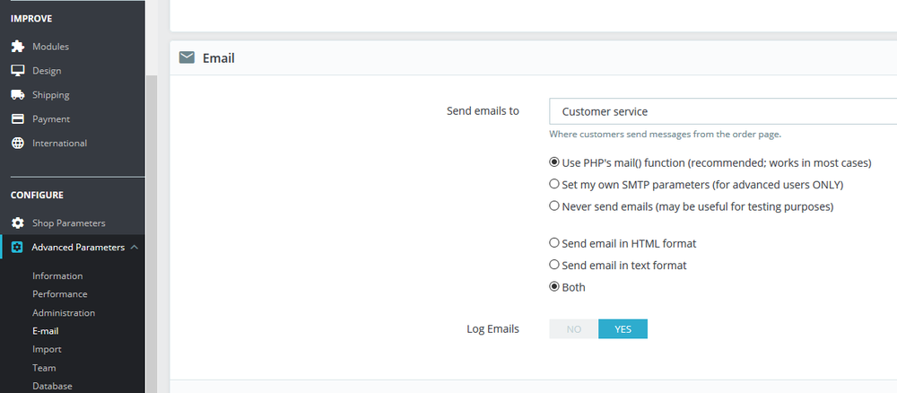Click the Modules puzzle piece icon

(x=17, y=47)
